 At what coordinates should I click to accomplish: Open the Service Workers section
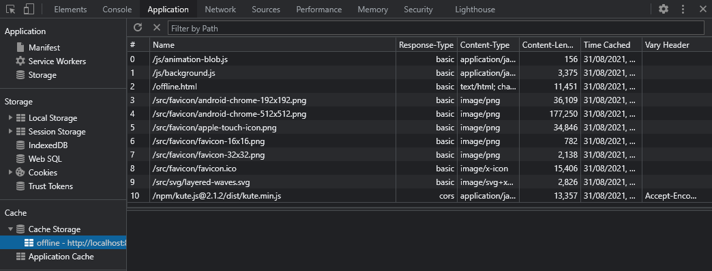point(57,61)
